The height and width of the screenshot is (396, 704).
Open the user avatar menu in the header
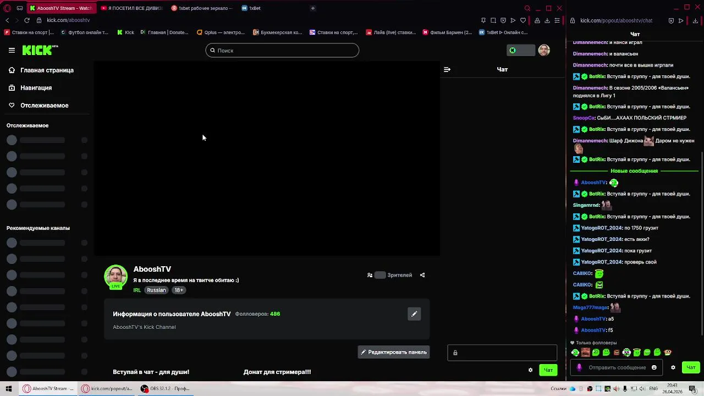(x=544, y=50)
